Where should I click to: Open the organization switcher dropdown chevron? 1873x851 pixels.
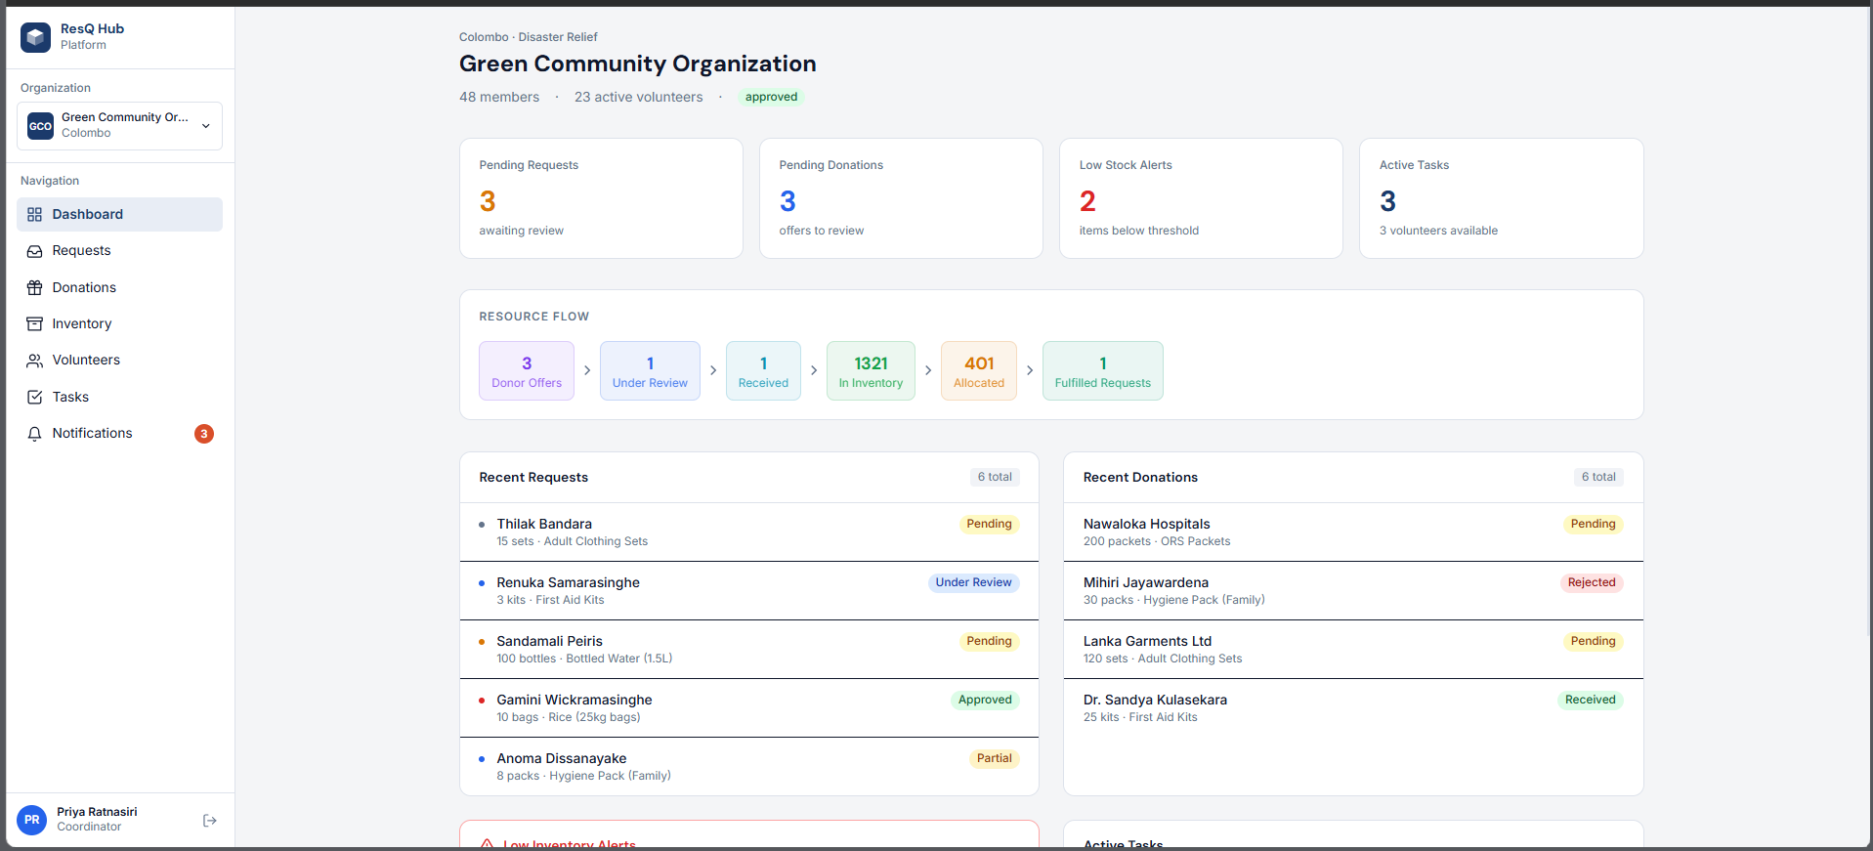click(x=206, y=126)
